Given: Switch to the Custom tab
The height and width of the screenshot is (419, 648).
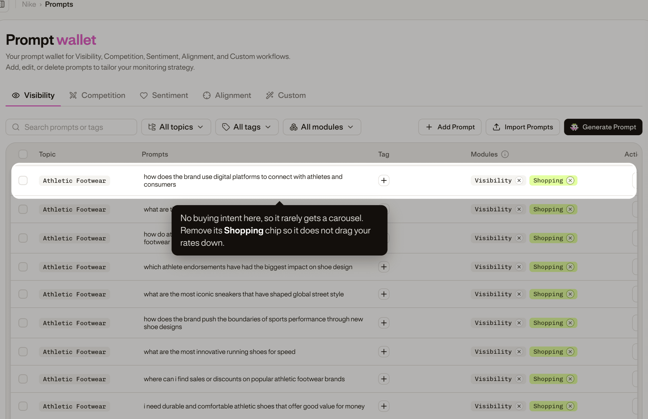Looking at the screenshot, I should pos(286,96).
